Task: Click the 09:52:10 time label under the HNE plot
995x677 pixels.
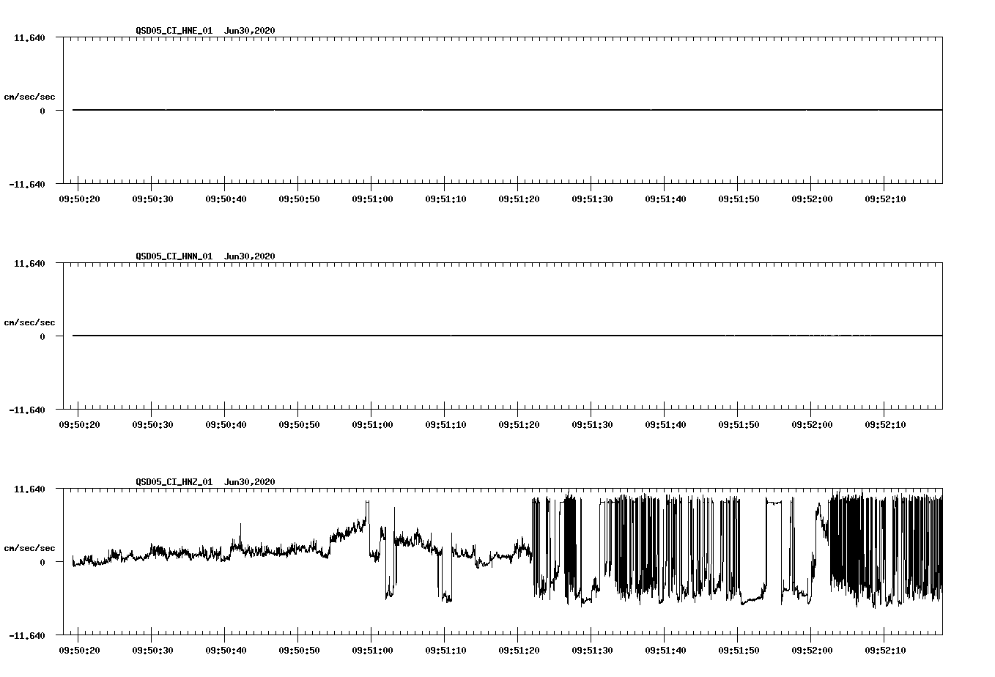Action: pos(885,199)
